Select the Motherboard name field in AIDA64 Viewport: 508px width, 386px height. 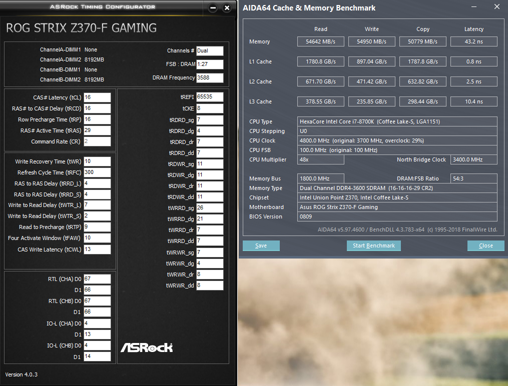[397, 207]
